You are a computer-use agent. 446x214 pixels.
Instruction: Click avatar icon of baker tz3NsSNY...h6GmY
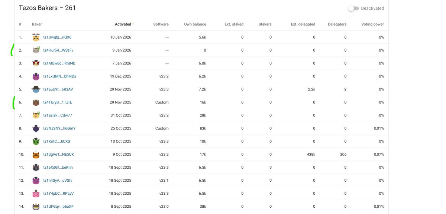(x=36, y=128)
